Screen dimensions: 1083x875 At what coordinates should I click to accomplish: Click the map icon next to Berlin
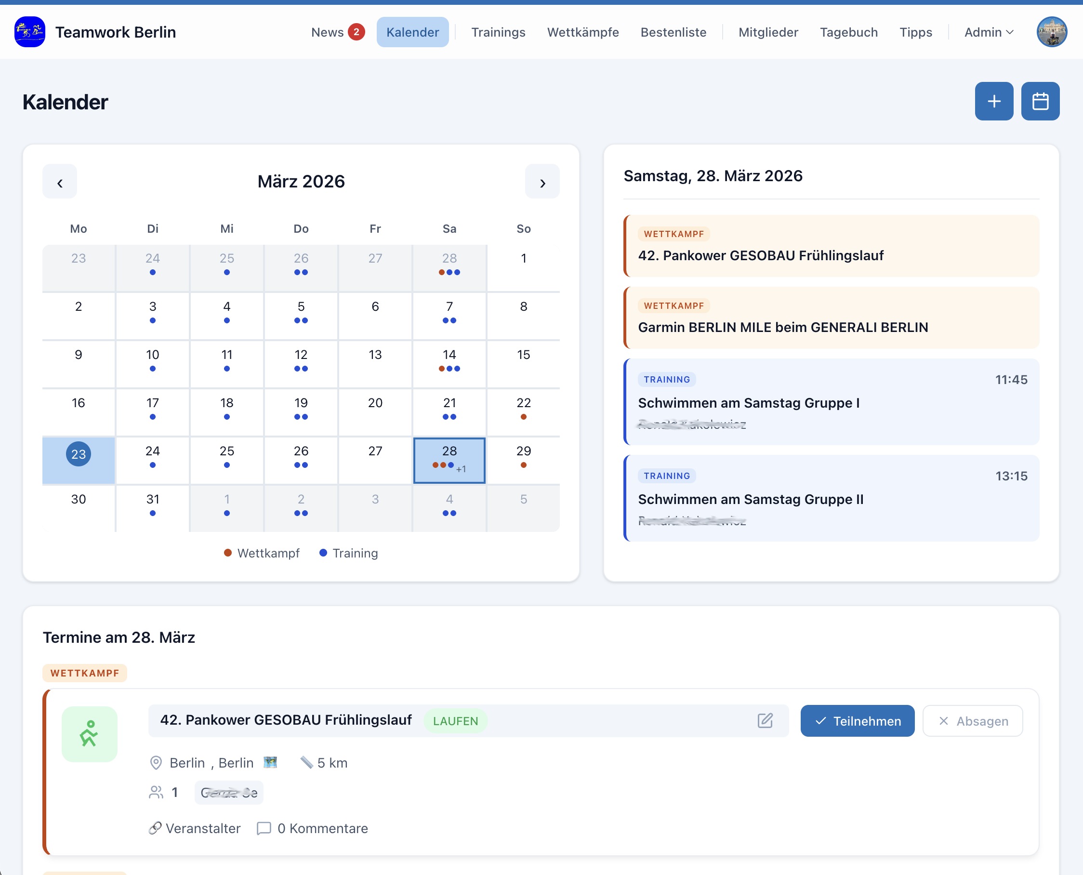click(270, 762)
